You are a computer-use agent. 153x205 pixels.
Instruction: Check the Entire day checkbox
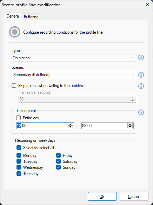click(x=18, y=118)
